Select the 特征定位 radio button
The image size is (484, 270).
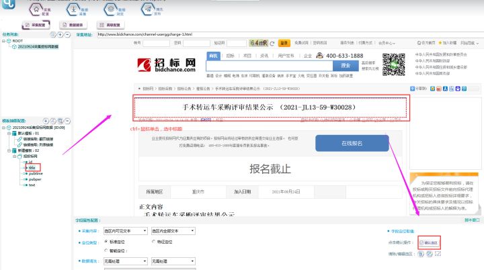point(153,242)
